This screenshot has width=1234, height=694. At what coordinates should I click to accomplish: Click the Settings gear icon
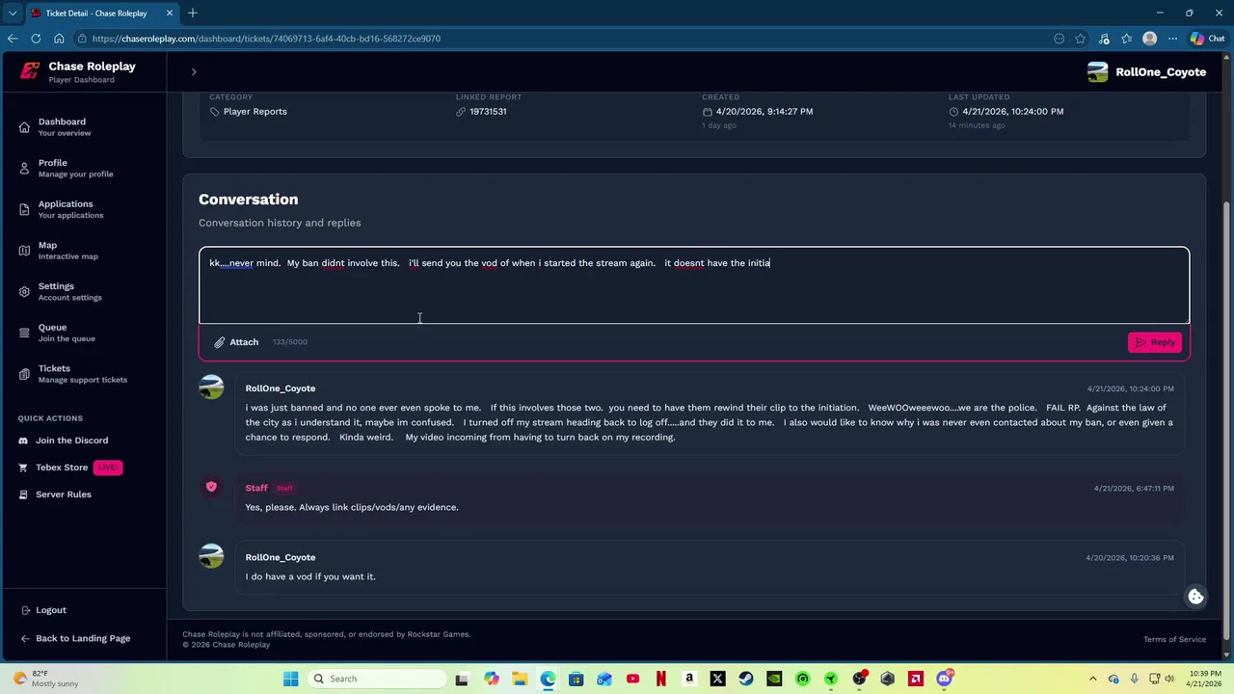24,291
